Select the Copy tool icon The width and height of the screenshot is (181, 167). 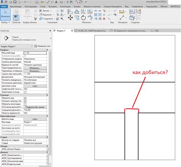coord(77,18)
